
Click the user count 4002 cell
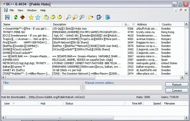(130, 39)
